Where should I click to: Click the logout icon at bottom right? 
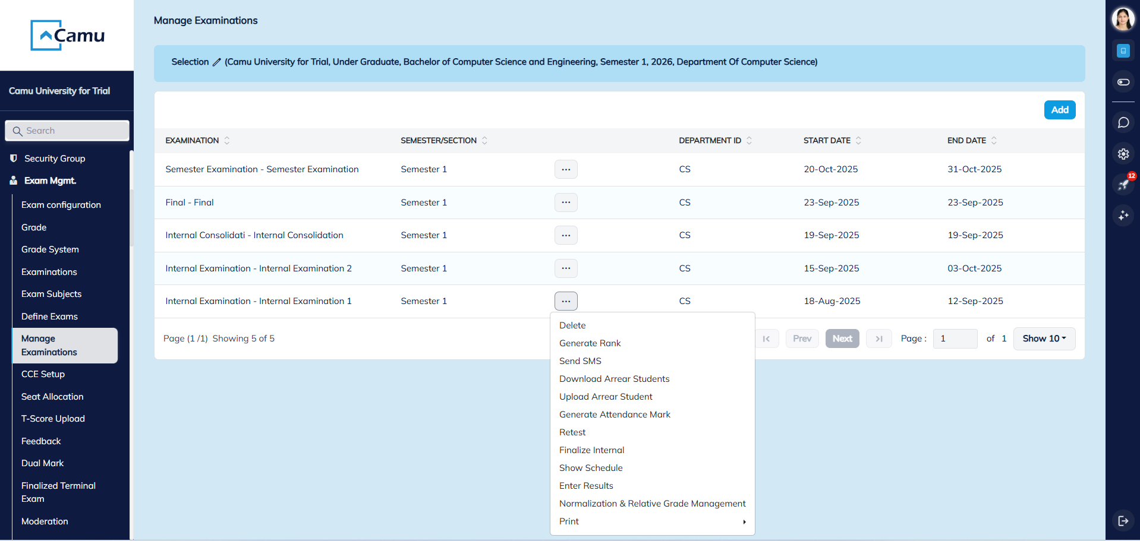pyautogui.click(x=1123, y=521)
